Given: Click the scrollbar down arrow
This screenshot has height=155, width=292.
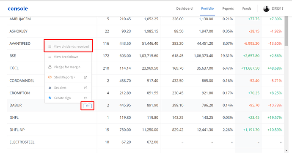Looking at the screenshot, I should (x=286, y=150).
